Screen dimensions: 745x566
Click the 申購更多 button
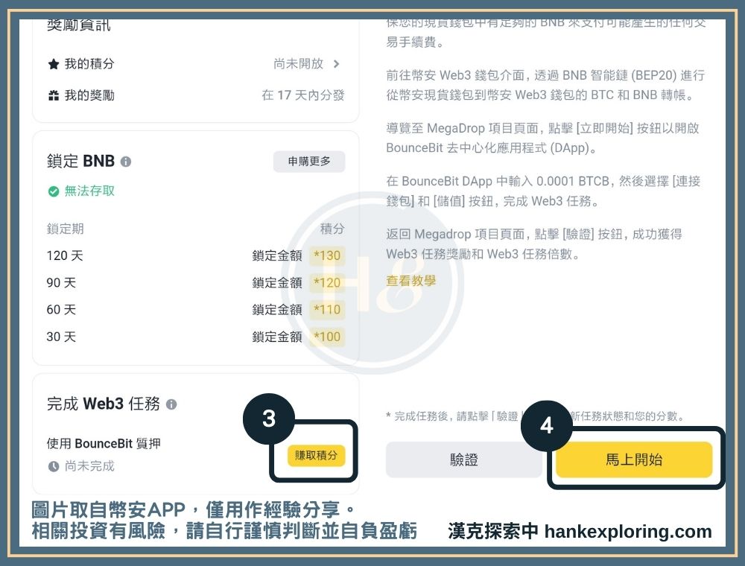309,162
